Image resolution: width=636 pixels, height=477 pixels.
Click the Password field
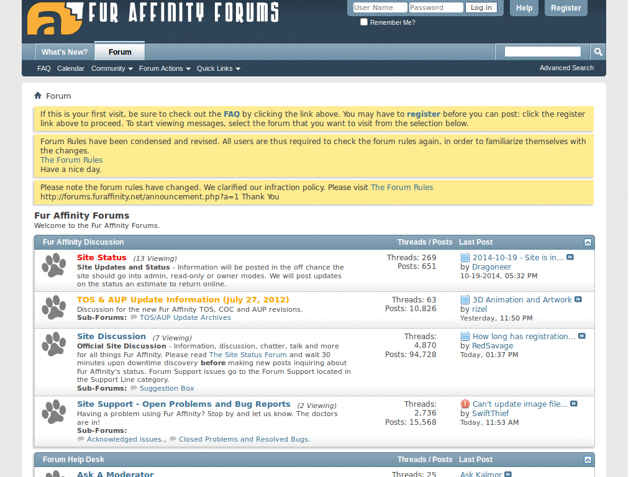tap(436, 7)
